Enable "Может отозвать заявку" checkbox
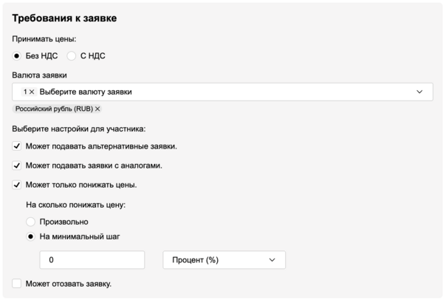 pos(17,284)
